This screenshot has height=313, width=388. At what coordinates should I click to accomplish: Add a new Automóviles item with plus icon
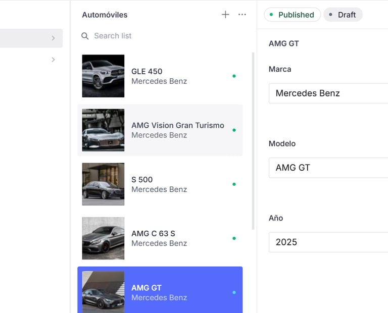225,15
